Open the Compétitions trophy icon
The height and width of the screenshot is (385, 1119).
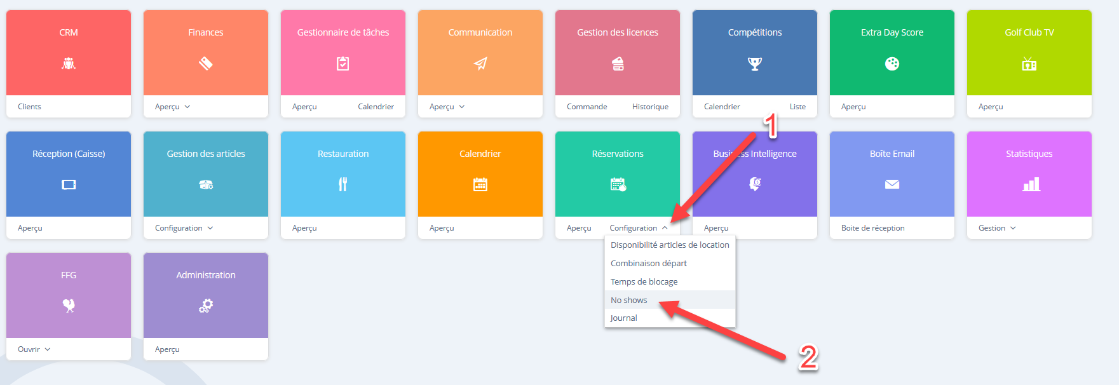tap(755, 64)
